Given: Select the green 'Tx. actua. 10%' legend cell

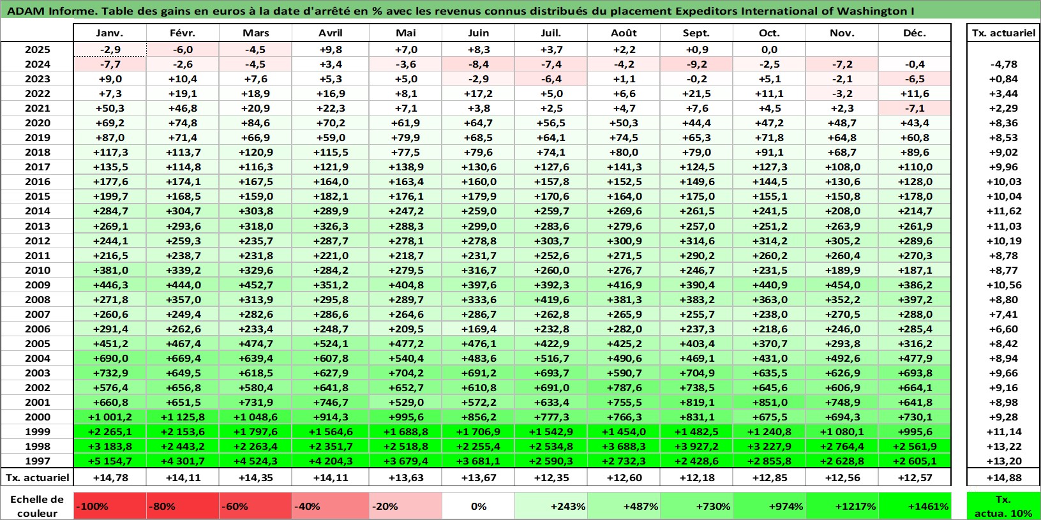Looking at the screenshot, I should pos(1004,505).
